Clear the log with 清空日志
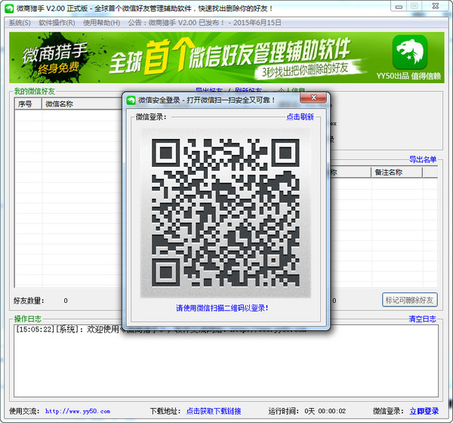This screenshot has width=453, height=423. point(422,319)
